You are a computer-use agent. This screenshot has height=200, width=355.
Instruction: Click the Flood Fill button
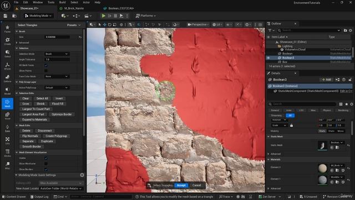tap(58, 104)
